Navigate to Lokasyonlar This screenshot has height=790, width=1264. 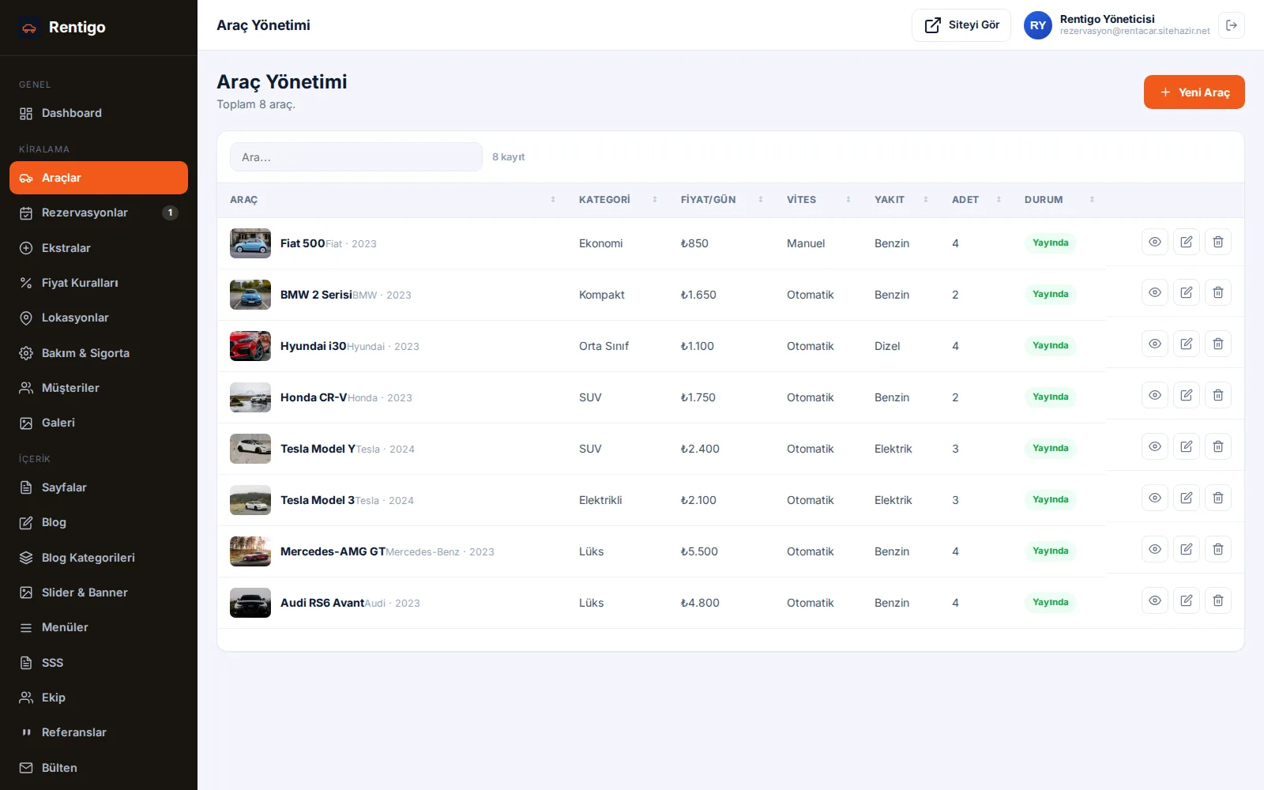point(99,318)
